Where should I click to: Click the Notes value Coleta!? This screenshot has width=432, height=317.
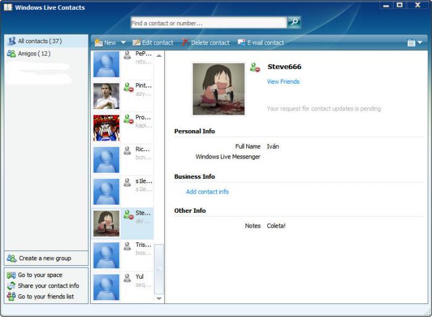coord(276,226)
